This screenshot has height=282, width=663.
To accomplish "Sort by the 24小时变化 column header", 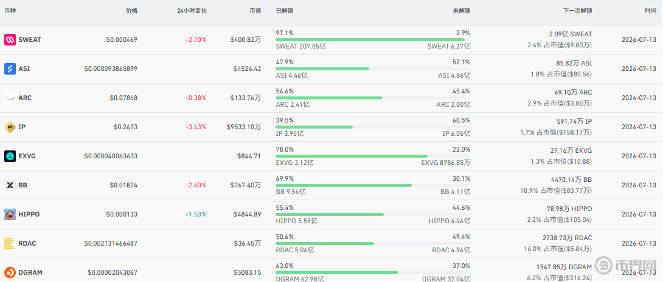I will coord(192,11).
